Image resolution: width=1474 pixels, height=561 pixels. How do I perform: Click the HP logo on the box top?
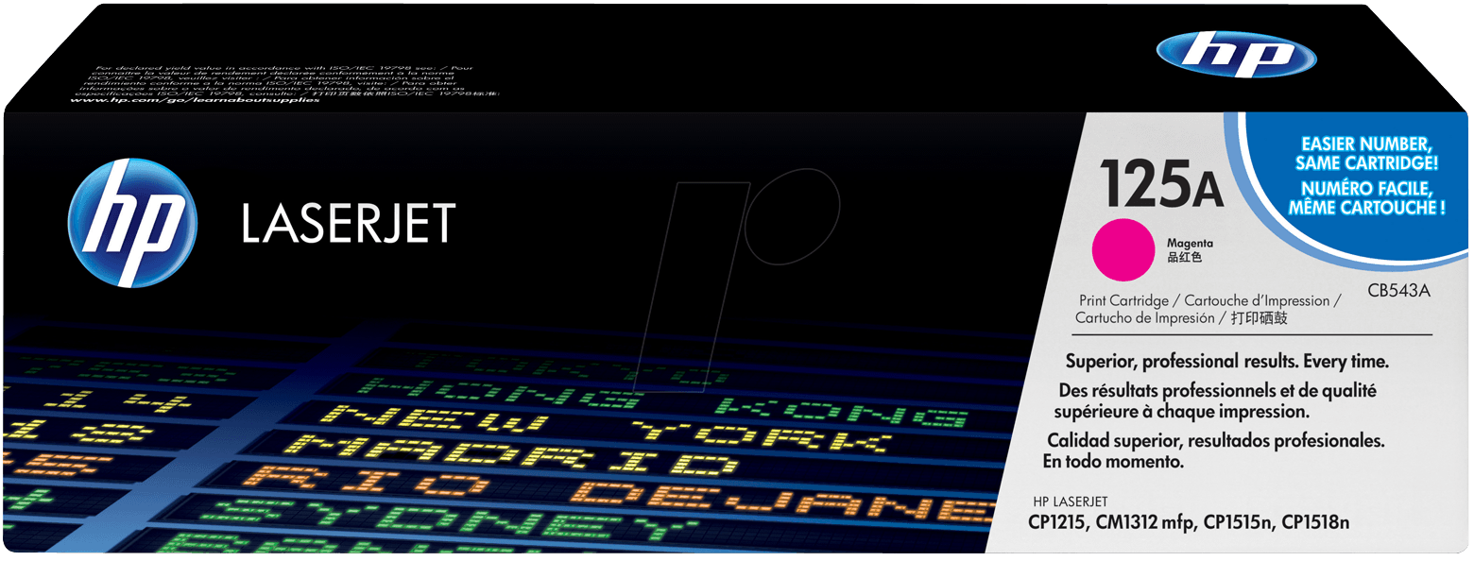click(1235, 53)
